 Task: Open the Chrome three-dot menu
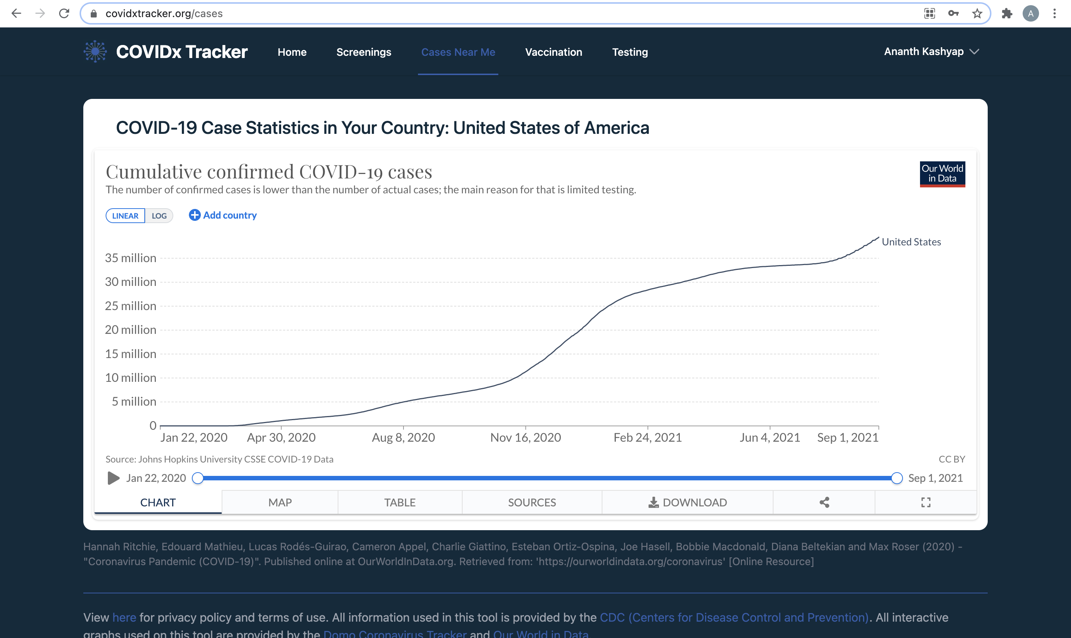(x=1054, y=13)
